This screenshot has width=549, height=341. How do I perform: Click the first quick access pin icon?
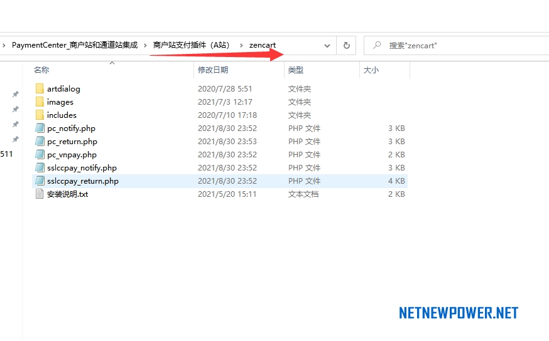(16, 94)
